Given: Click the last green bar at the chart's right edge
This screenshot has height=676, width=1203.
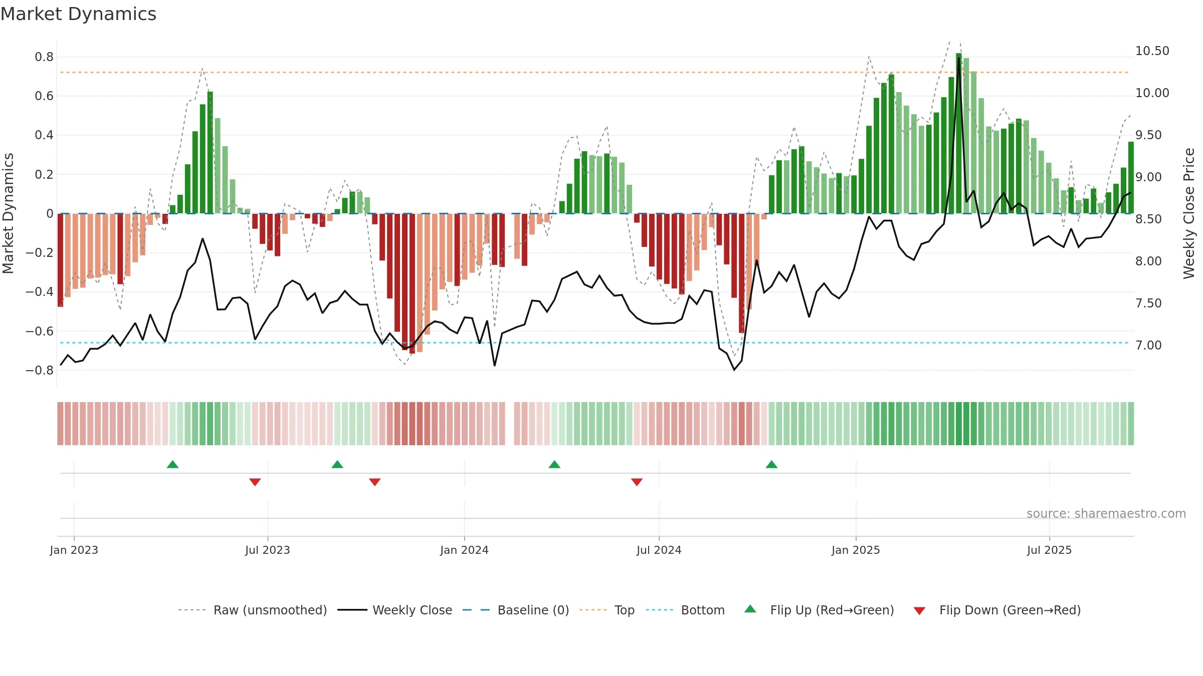Looking at the screenshot, I should (x=1131, y=178).
